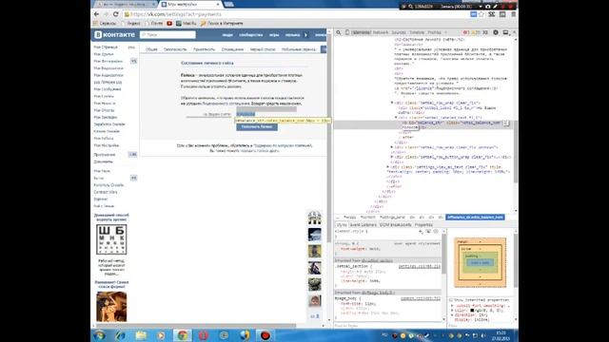609x342 pixels.
Task: Add new style rule plus icon
Action: (421, 232)
